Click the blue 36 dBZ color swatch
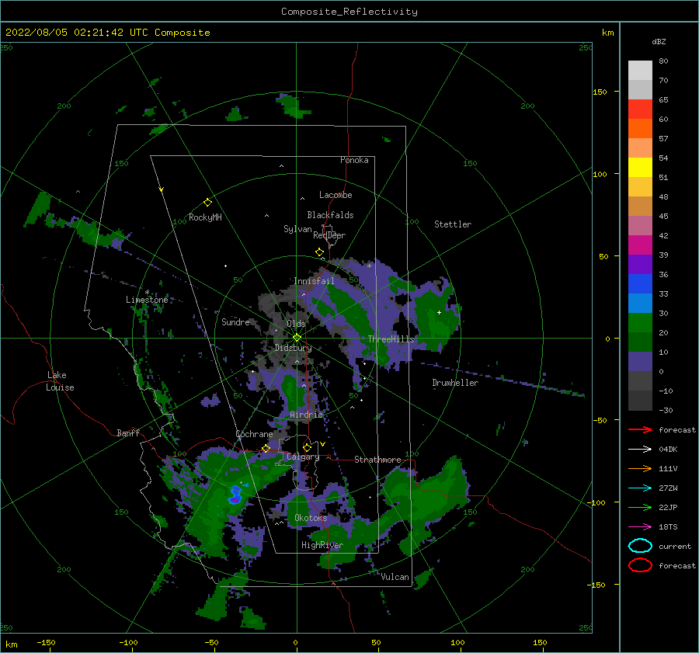 coord(640,283)
